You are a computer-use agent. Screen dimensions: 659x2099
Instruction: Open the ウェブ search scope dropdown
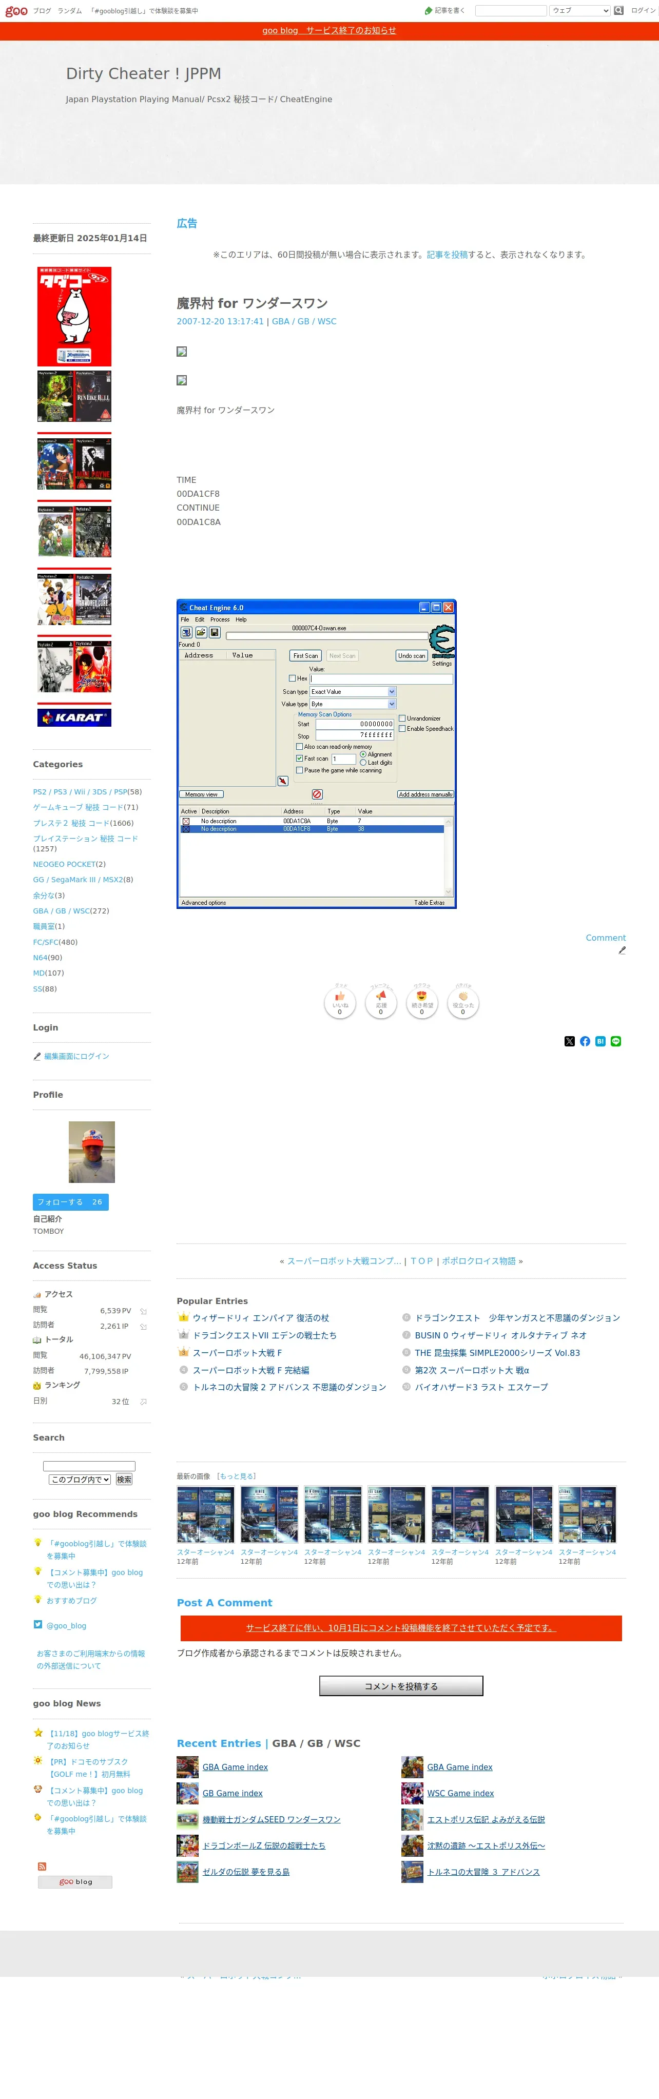(x=580, y=11)
